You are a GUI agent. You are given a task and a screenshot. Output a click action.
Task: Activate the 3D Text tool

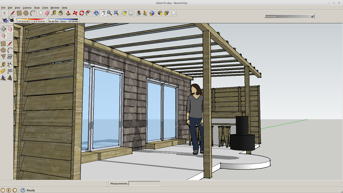coord(10,78)
